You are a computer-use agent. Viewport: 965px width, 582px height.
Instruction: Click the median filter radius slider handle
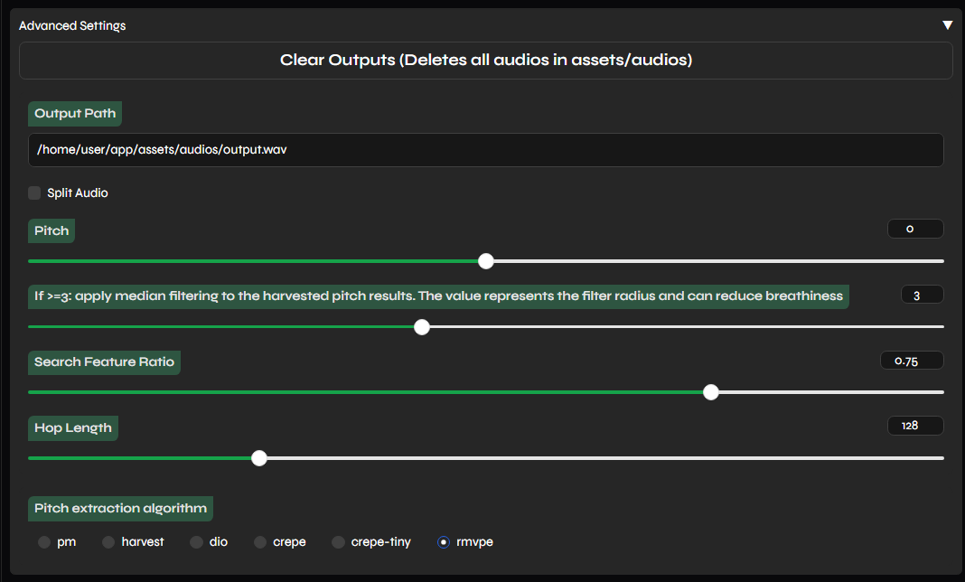[x=421, y=326]
